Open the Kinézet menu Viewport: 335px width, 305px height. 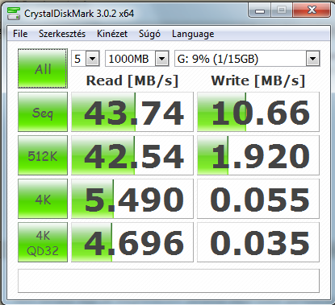pos(112,34)
